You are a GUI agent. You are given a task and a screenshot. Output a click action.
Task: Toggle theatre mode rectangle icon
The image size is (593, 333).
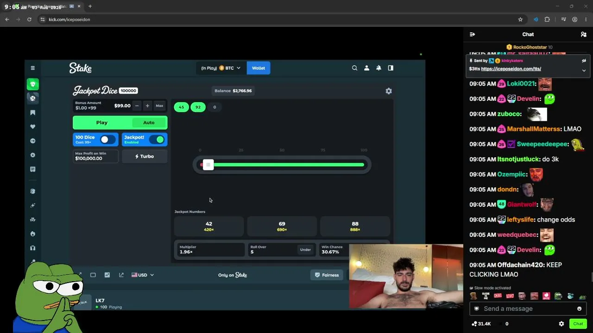pyautogui.click(x=93, y=275)
